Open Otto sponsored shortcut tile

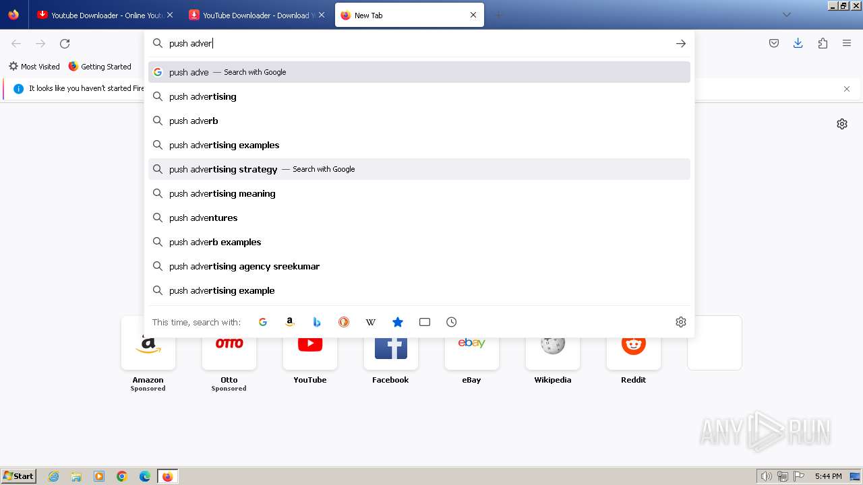[x=229, y=354]
